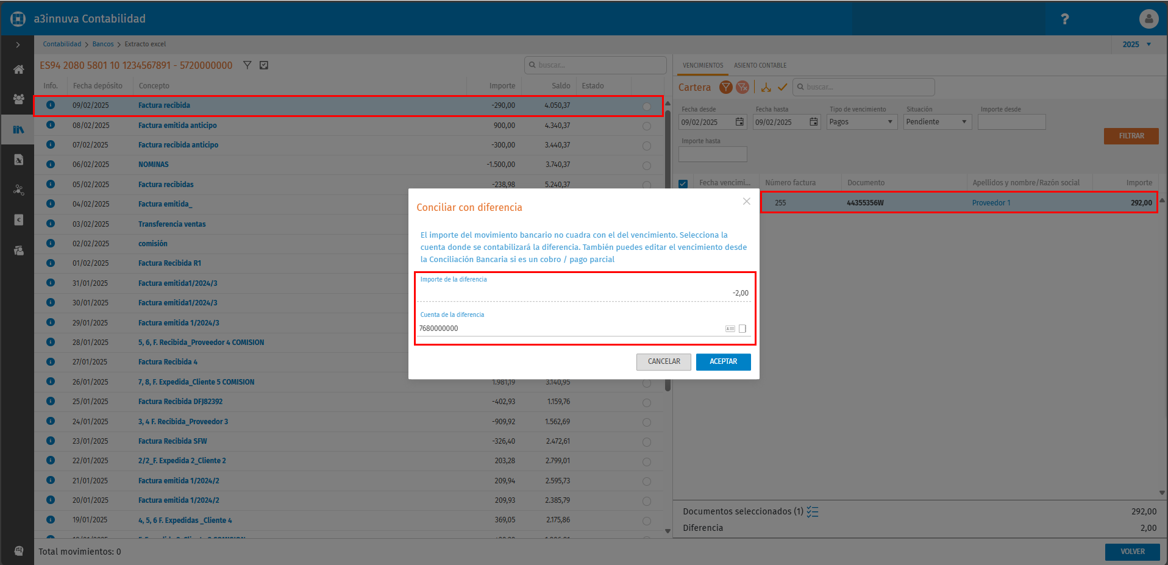Open the user profile avatar
The width and height of the screenshot is (1168, 565).
[x=1148, y=19]
